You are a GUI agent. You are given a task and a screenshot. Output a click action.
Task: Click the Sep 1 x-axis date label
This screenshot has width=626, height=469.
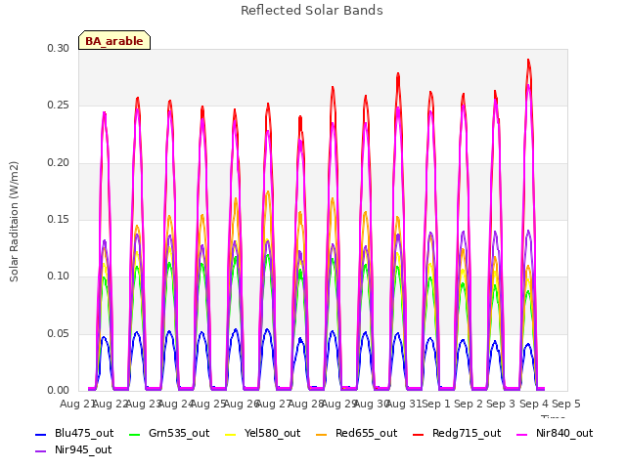coord(436,404)
